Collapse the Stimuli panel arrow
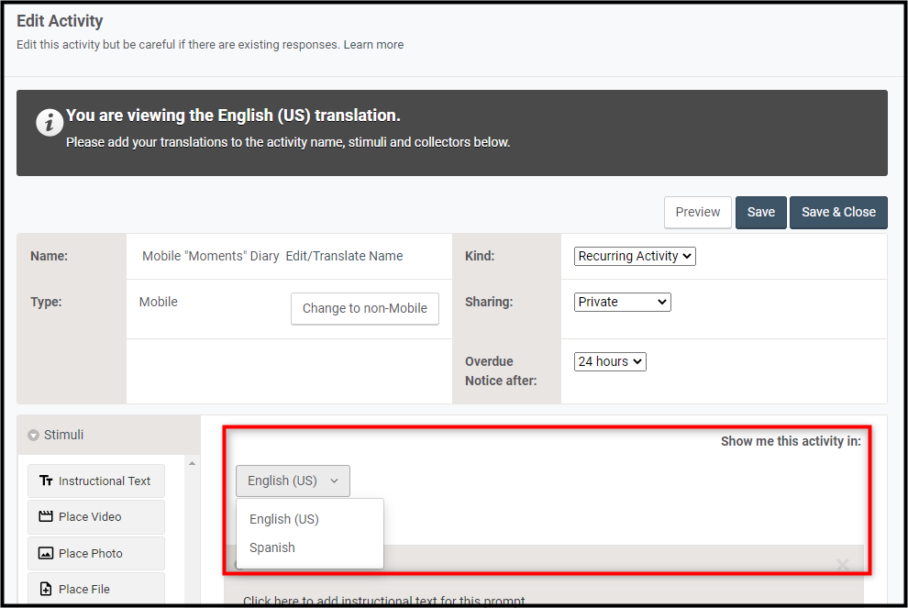Image resolution: width=908 pixels, height=608 pixels. pyautogui.click(x=34, y=435)
